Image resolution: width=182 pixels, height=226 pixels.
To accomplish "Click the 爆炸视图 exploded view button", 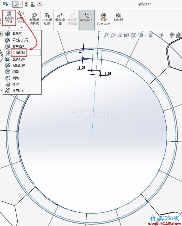I will point(60,19).
